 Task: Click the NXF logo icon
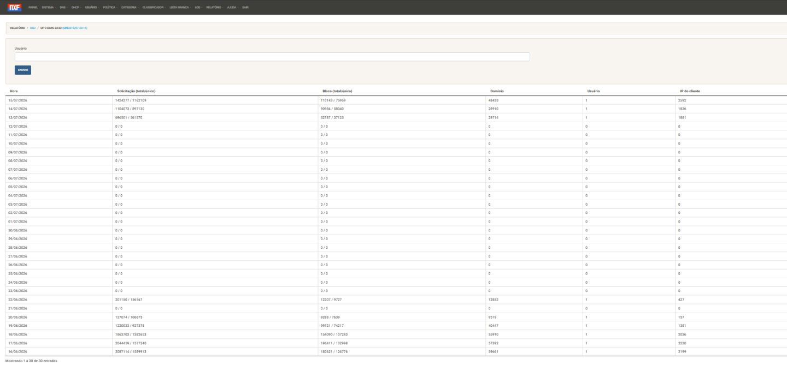[14, 8]
